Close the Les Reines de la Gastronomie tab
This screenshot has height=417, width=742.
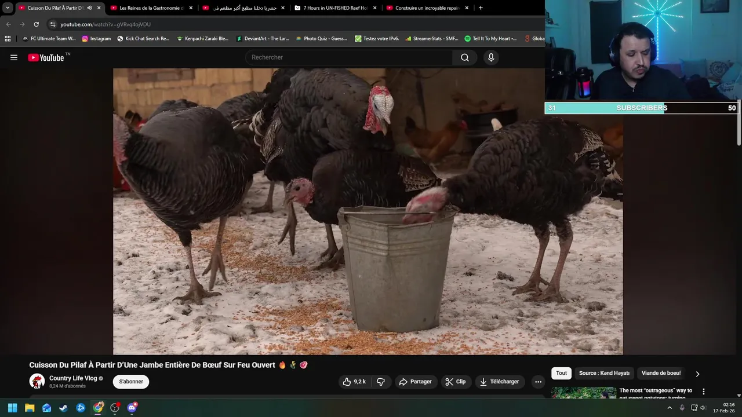click(191, 8)
